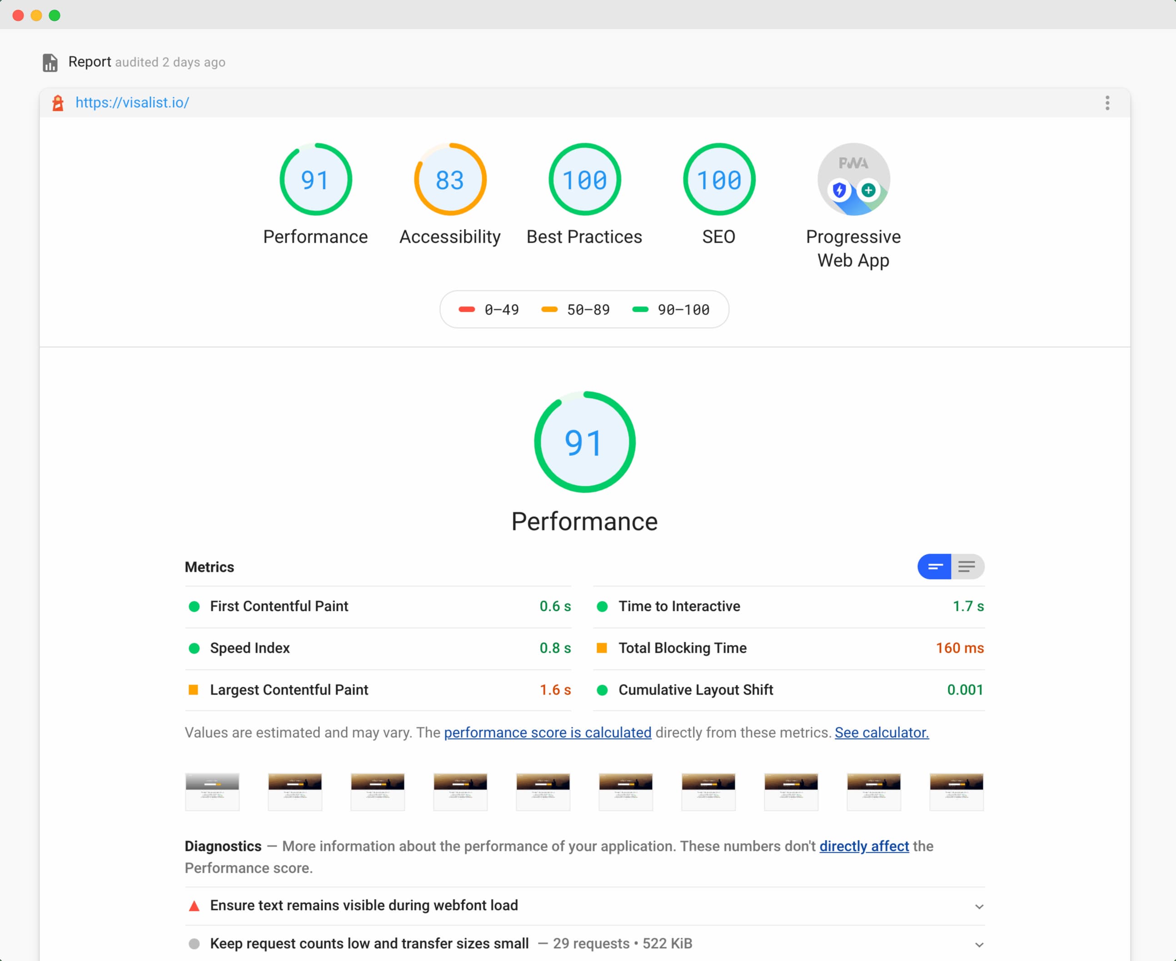Click the Progressive Web App badge icon
The width and height of the screenshot is (1176, 961).
point(853,180)
